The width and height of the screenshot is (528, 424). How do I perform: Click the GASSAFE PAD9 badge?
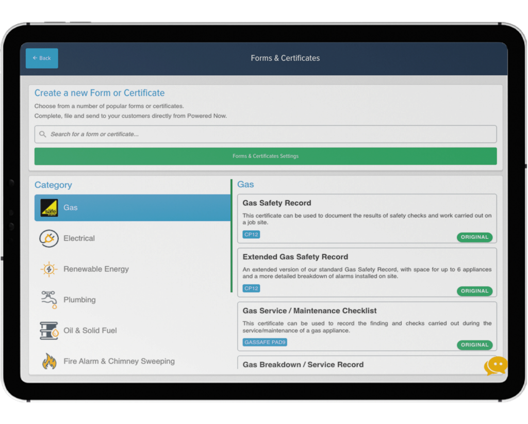[x=265, y=342]
